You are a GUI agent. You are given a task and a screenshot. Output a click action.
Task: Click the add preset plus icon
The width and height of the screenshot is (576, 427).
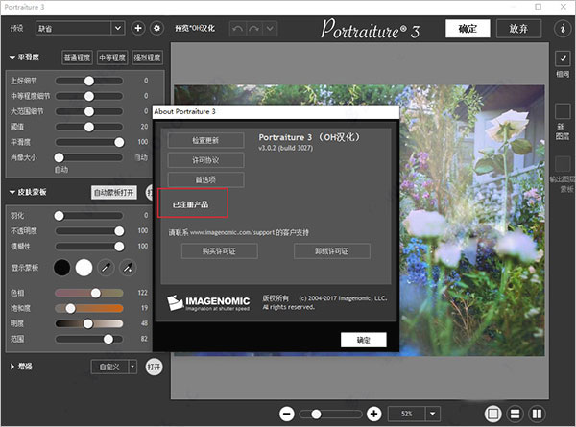tap(137, 29)
